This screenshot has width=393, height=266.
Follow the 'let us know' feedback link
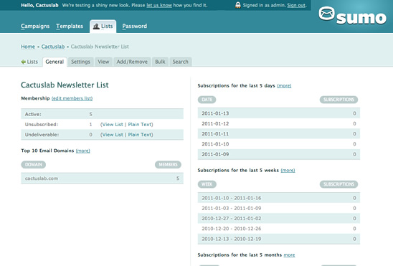(159, 5)
